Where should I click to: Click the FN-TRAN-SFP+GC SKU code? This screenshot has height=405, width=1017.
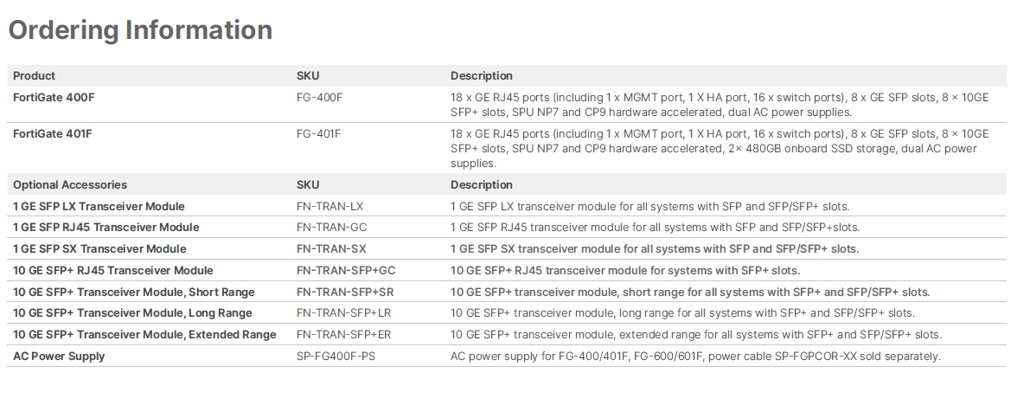[346, 270]
